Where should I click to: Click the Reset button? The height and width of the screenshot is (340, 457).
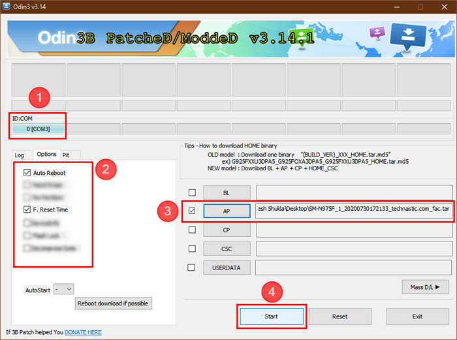(340, 317)
